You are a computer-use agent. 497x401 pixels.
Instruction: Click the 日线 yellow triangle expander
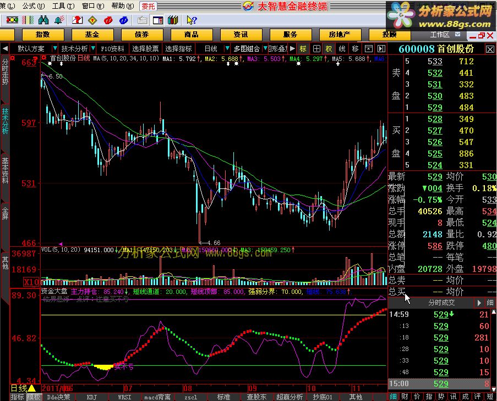pos(32,388)
